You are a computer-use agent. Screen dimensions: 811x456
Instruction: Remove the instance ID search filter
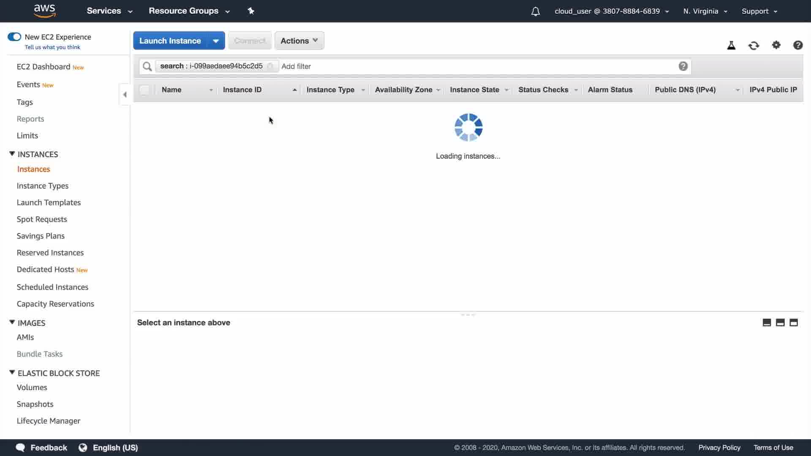270,66
